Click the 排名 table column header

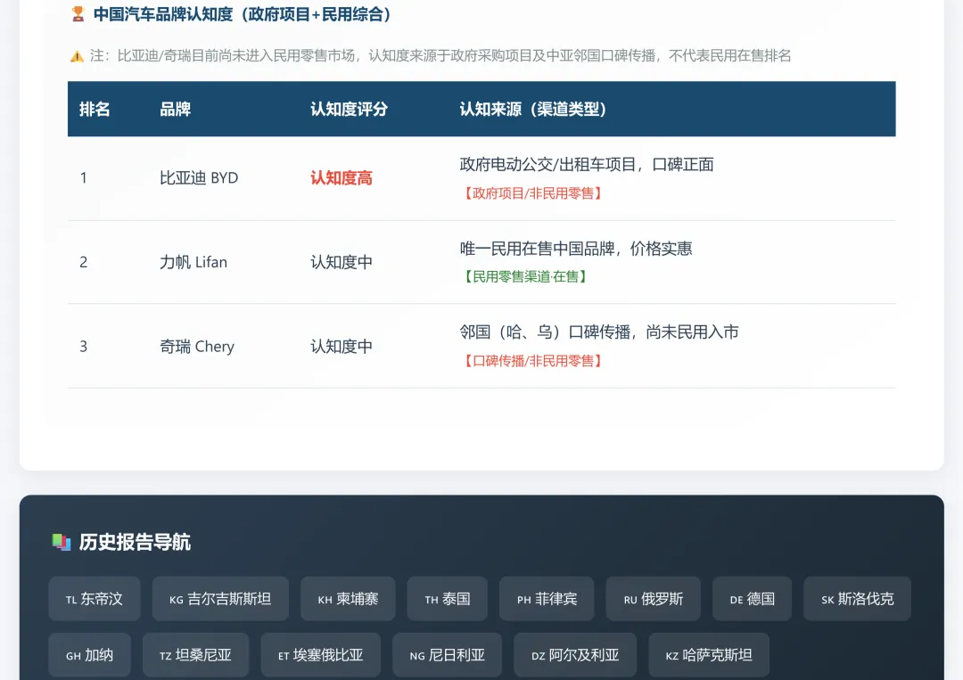(x=95, y=109)
